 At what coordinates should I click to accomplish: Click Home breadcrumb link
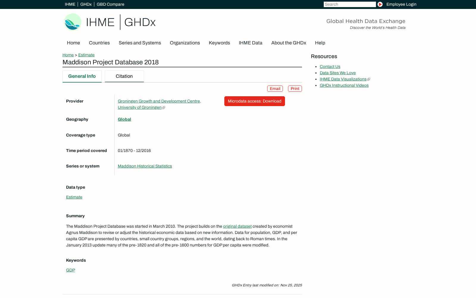(68, 55)
